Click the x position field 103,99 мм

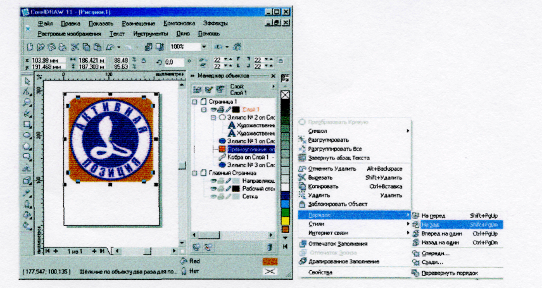[48, 60]
